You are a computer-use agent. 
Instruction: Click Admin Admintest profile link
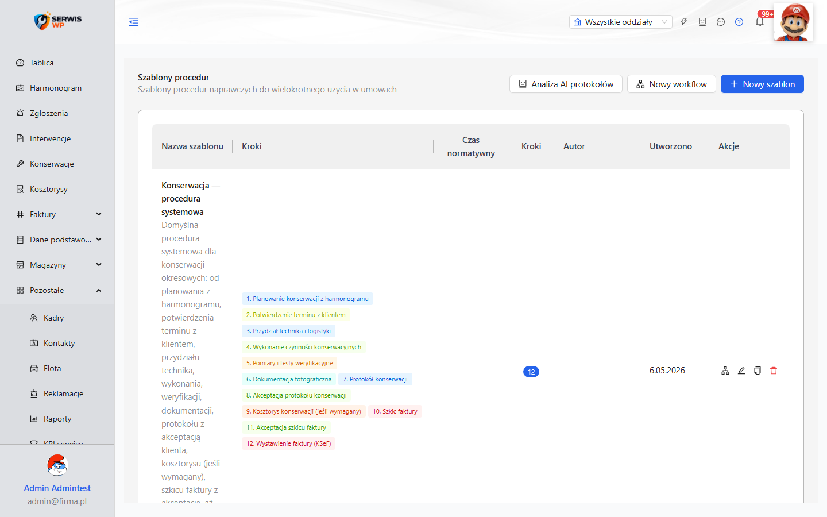coord(57,488)
